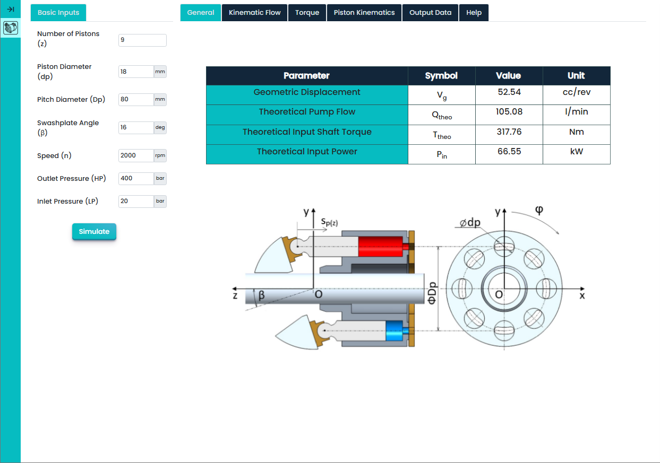
Task: Focus the Speed (n) input field
Action: pos(136,155)
